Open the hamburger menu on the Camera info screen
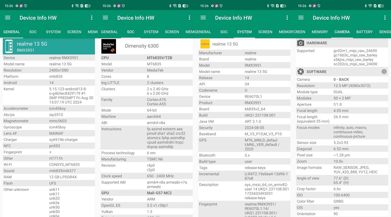391x217 pixels. click(301, 18)
